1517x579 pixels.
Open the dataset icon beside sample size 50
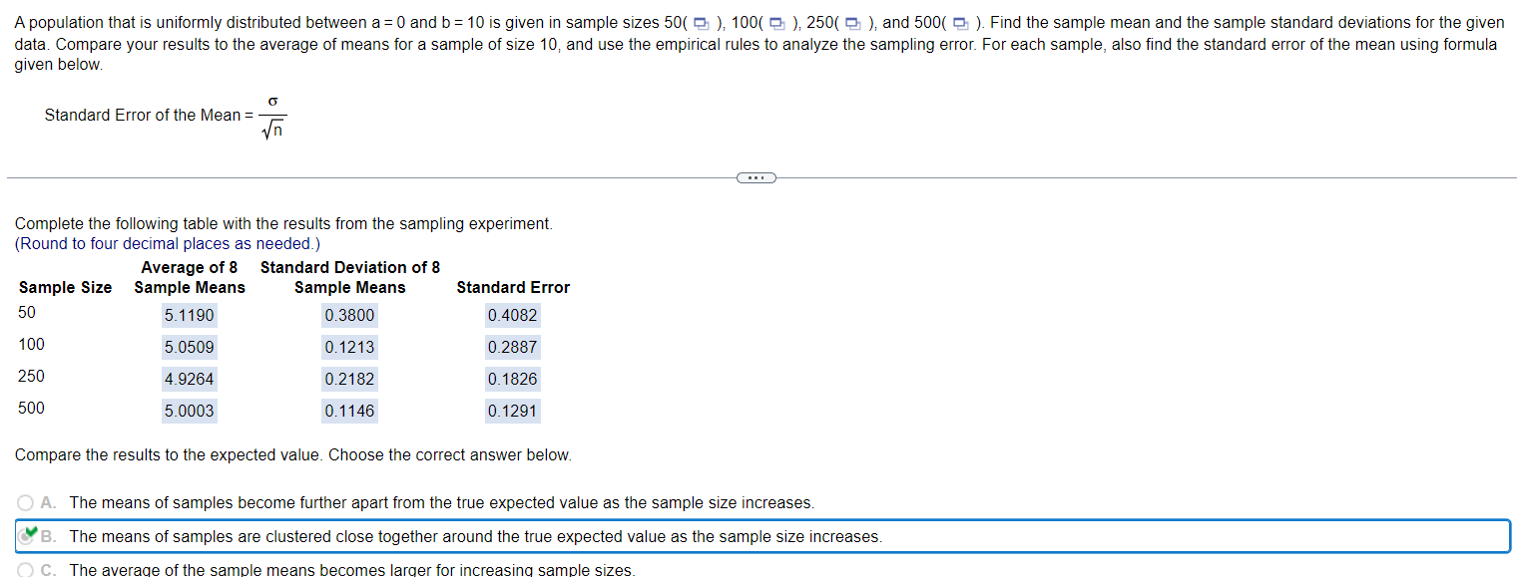[702, 22]
